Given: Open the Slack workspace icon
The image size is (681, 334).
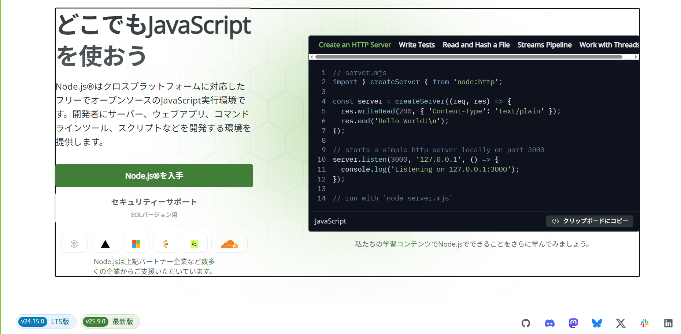Looking at the screenshot, I should pos(644,323).
